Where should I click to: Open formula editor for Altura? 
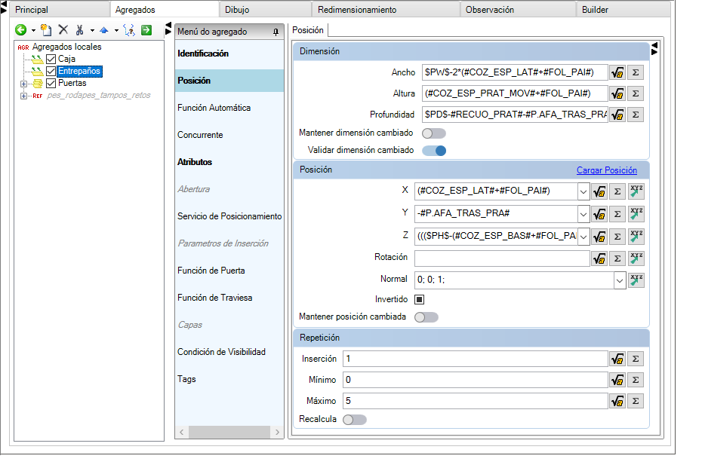617,93
